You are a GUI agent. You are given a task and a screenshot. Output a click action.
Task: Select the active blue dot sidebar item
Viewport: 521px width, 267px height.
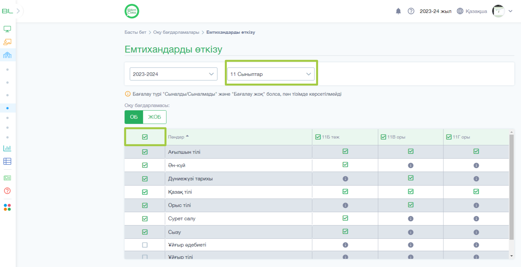(7, 108)
